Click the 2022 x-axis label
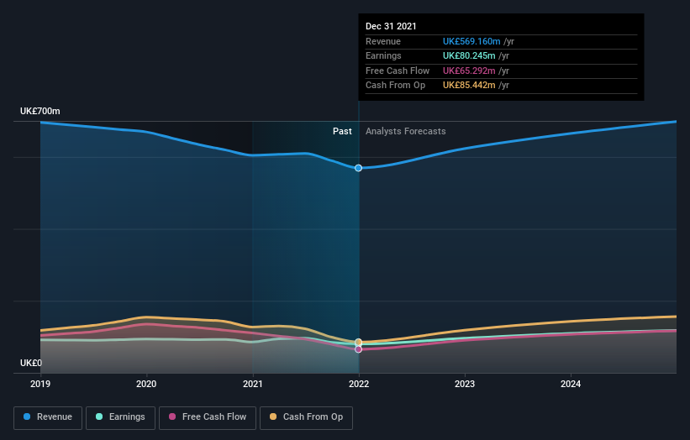This screenshot has height=440, width=690. click(x=359, y=385)
